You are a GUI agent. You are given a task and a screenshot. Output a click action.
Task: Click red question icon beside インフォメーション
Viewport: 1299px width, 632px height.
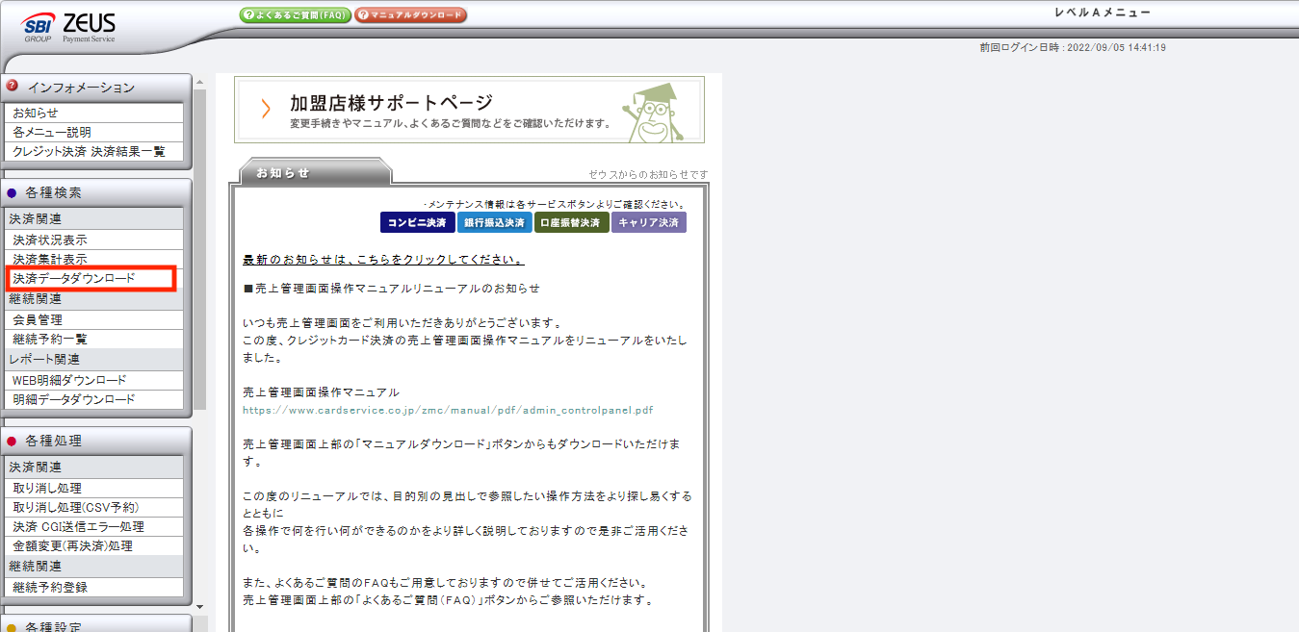pos(13,86)
